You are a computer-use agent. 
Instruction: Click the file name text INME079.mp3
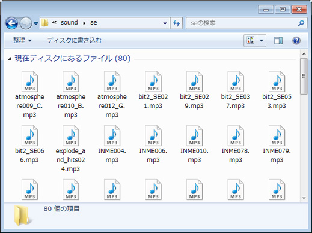click(277, 155)
